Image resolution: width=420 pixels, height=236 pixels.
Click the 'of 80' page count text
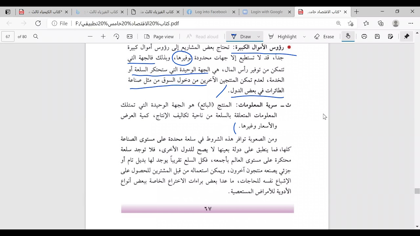[22, 37]
